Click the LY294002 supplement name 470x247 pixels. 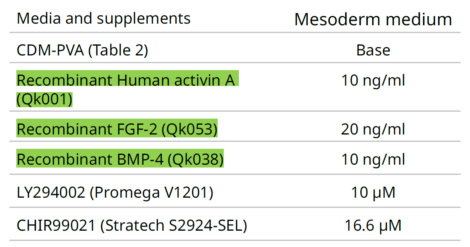pos(51,192)
